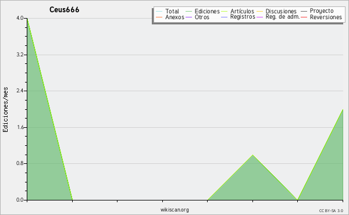Image resolution: width=349 pixels, height=215 pixels.
Task: Click the chart title Ceus666
Action: click(65, 10)
